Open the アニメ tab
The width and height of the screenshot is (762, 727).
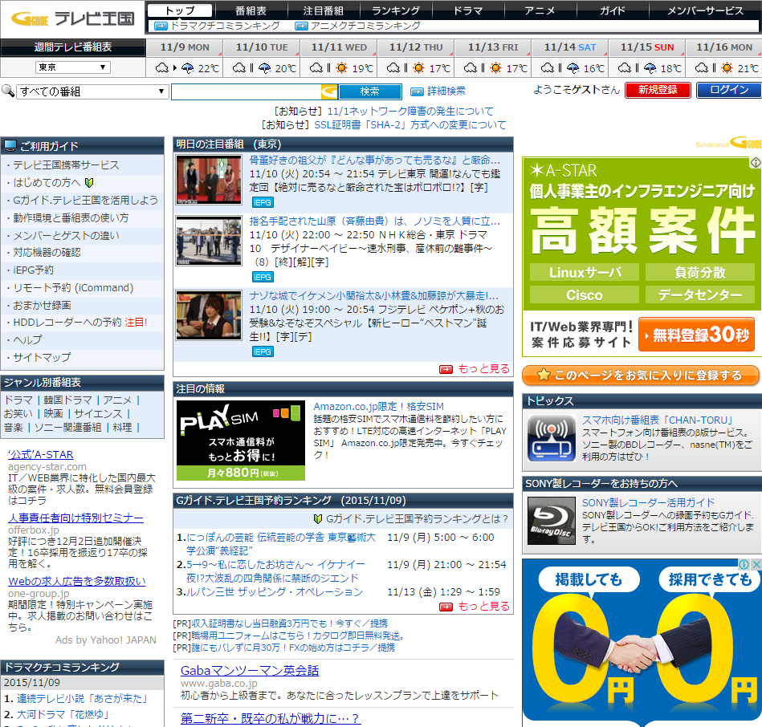point(540,10)
